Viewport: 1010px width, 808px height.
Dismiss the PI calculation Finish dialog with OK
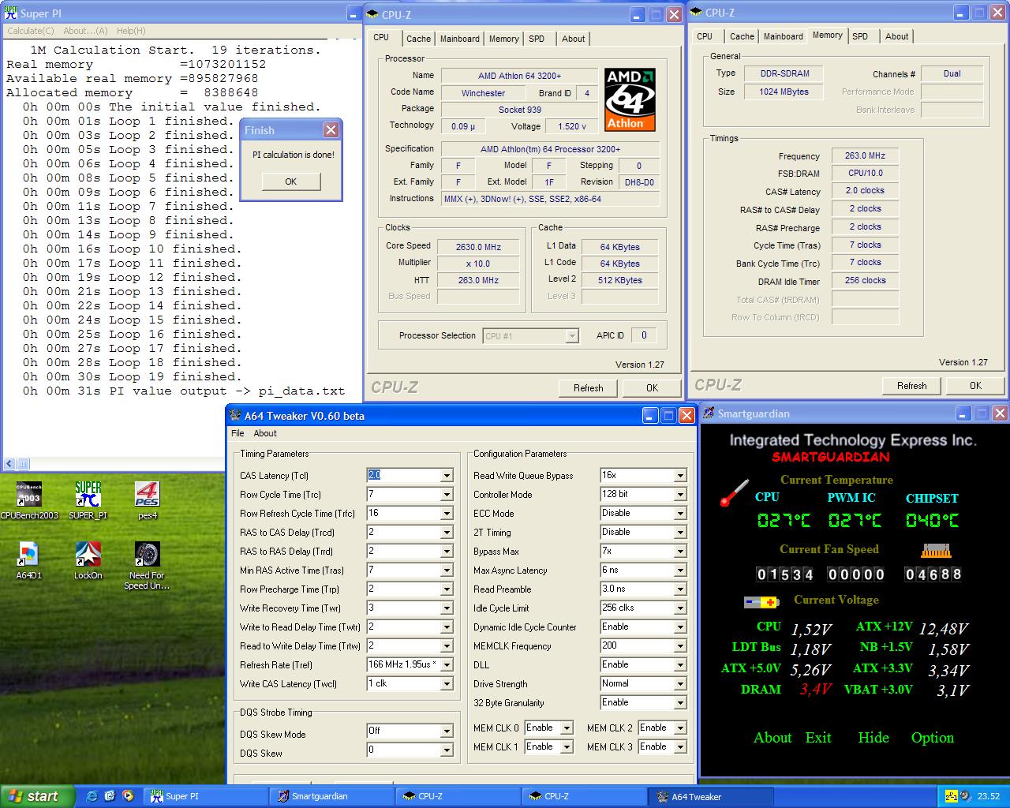tap(290, 181)
